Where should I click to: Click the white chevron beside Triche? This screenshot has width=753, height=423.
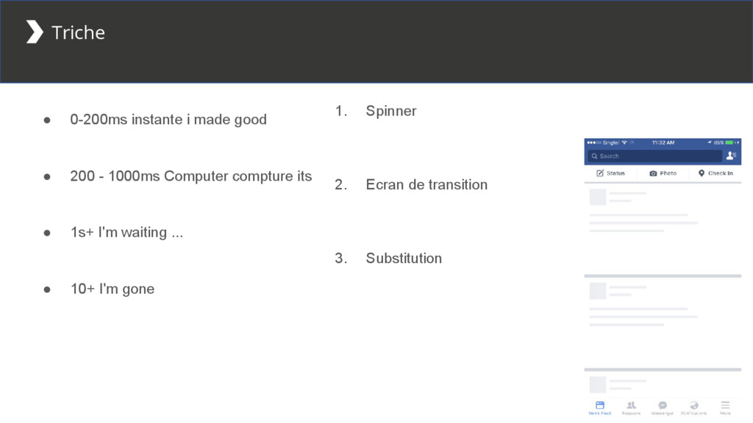tap(35, 32)
